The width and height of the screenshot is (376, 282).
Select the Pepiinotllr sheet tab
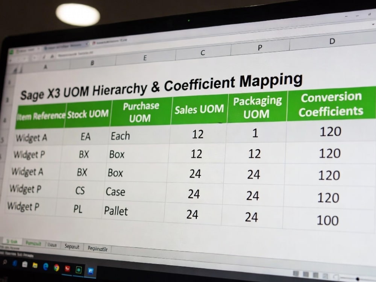(97, 249)
